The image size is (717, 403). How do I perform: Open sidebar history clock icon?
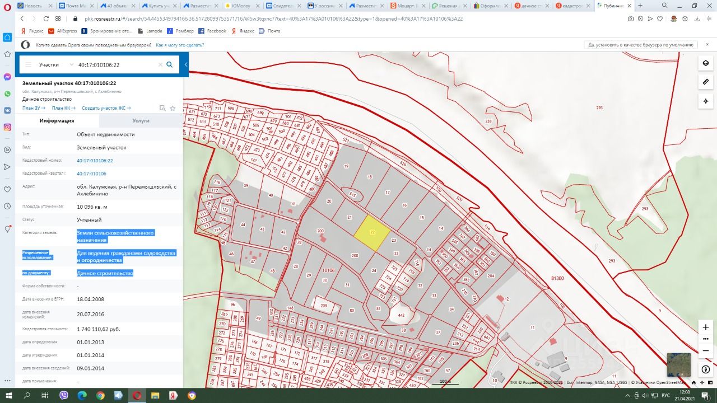click(7, 206)
